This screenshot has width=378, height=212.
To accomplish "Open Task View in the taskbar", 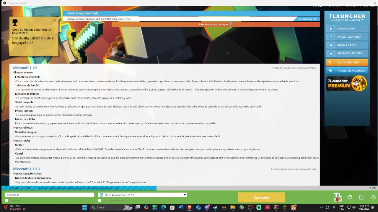I will pos(138,207).
